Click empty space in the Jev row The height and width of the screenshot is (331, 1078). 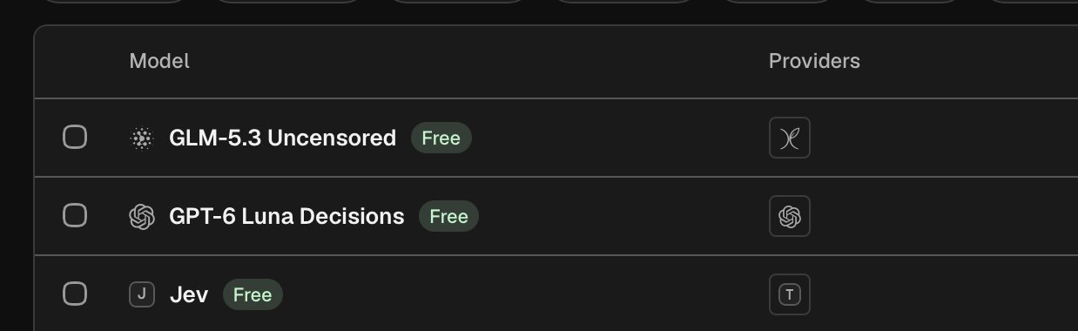(522, 294)
